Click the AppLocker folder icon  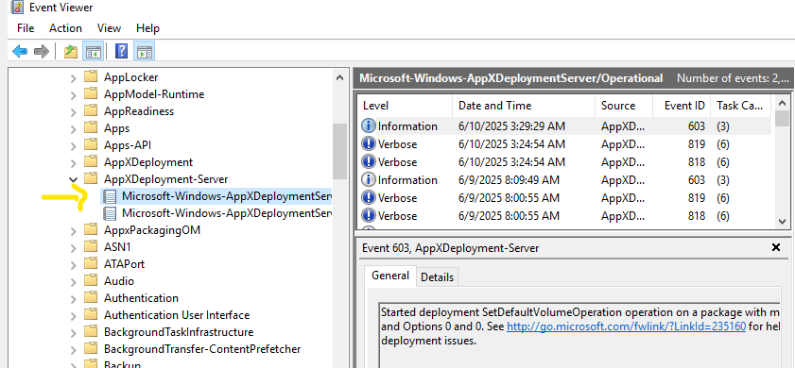coord(91,77)
